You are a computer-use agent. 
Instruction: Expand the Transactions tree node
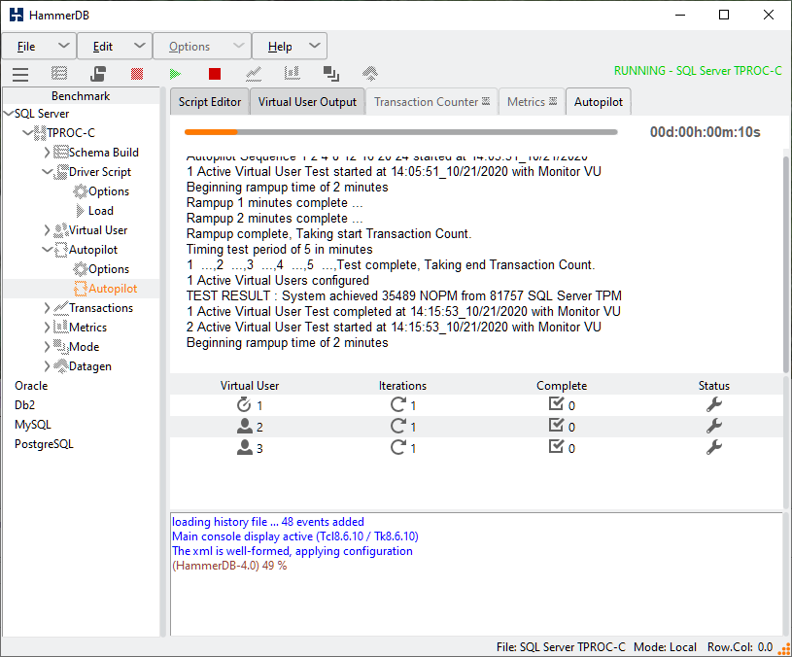(47, 308)
